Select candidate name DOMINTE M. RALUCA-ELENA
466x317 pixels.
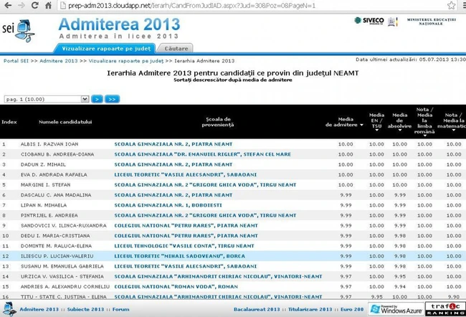pyautogui.click(x=56, y=246)
